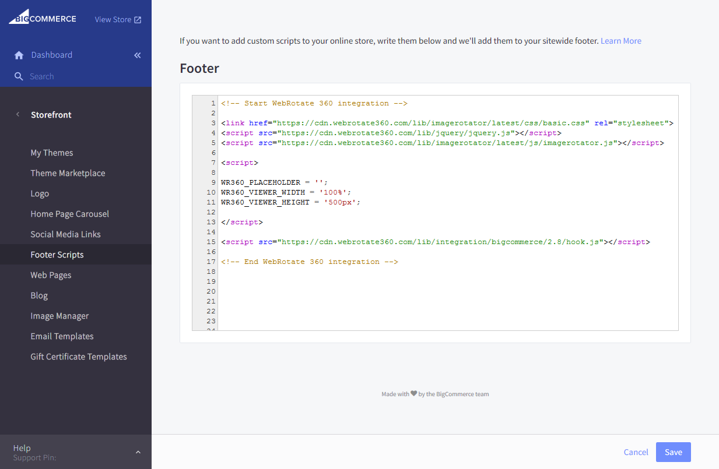
Task: Click the basic.css link line
Action: tap(447, 123)
